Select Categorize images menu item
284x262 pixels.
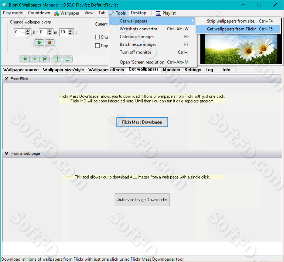tap(152, 37)
